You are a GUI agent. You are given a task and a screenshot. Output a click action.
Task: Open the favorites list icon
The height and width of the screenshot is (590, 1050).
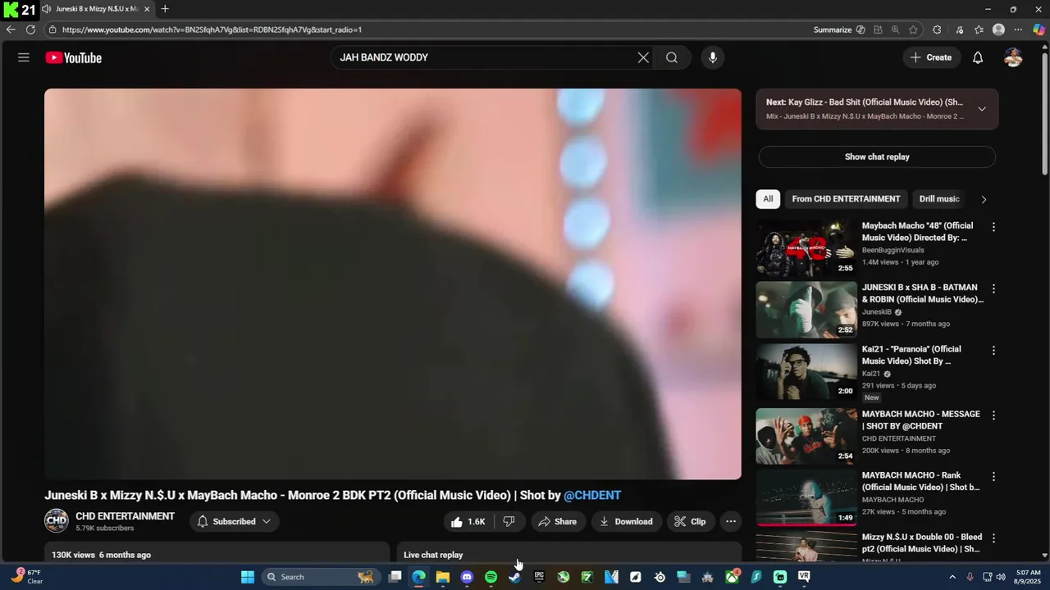(979, 29)
